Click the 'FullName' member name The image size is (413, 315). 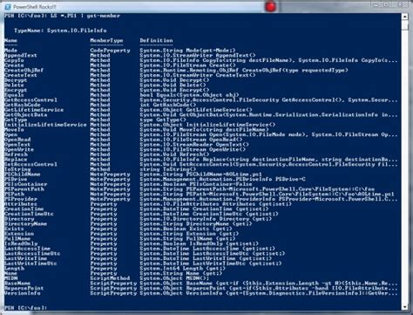[17, 238]
